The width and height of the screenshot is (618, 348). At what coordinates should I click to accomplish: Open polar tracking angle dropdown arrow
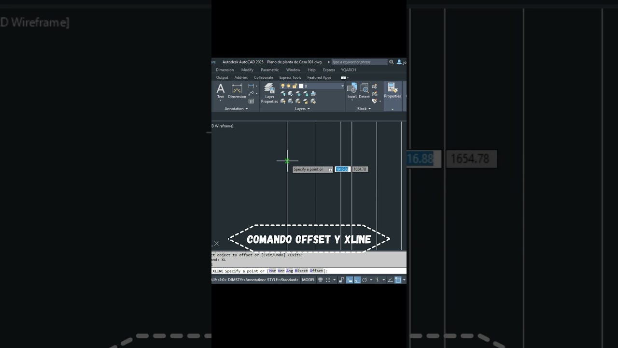pos(371,280)
